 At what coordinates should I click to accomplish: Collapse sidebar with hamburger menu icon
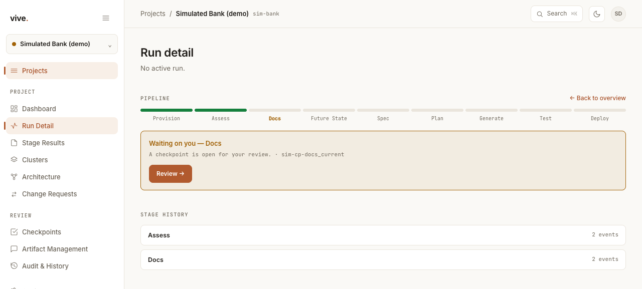(x=106, y=18)
